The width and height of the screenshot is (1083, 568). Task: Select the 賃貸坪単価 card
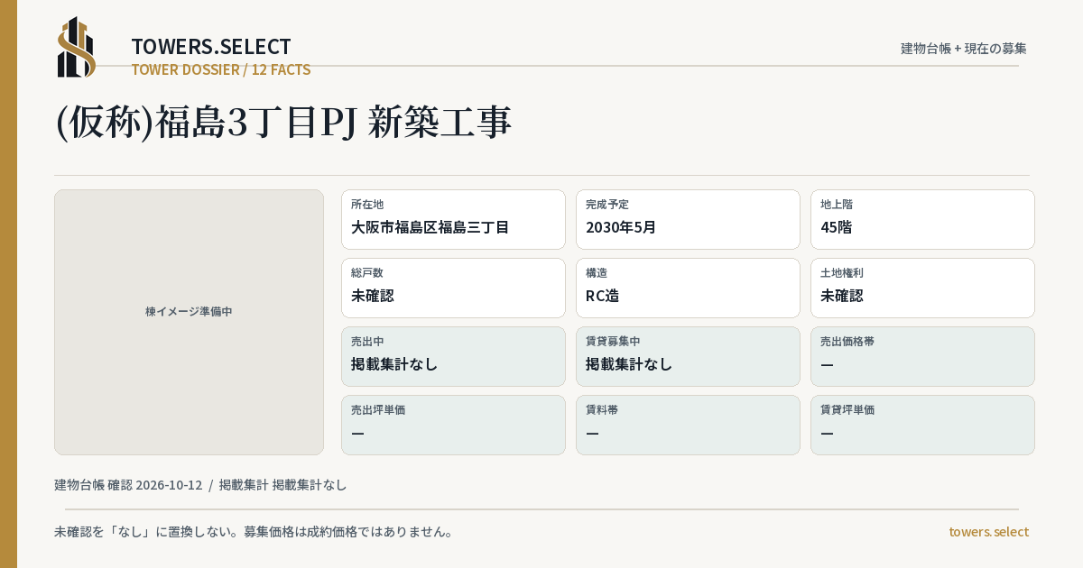pyautogui.click(x=922, y=425)
